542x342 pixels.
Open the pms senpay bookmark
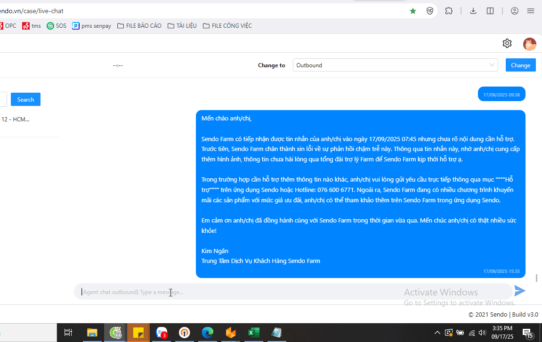point(92,25)
